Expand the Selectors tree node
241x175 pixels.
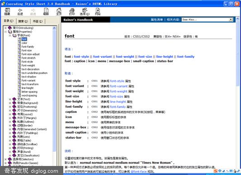5,159
